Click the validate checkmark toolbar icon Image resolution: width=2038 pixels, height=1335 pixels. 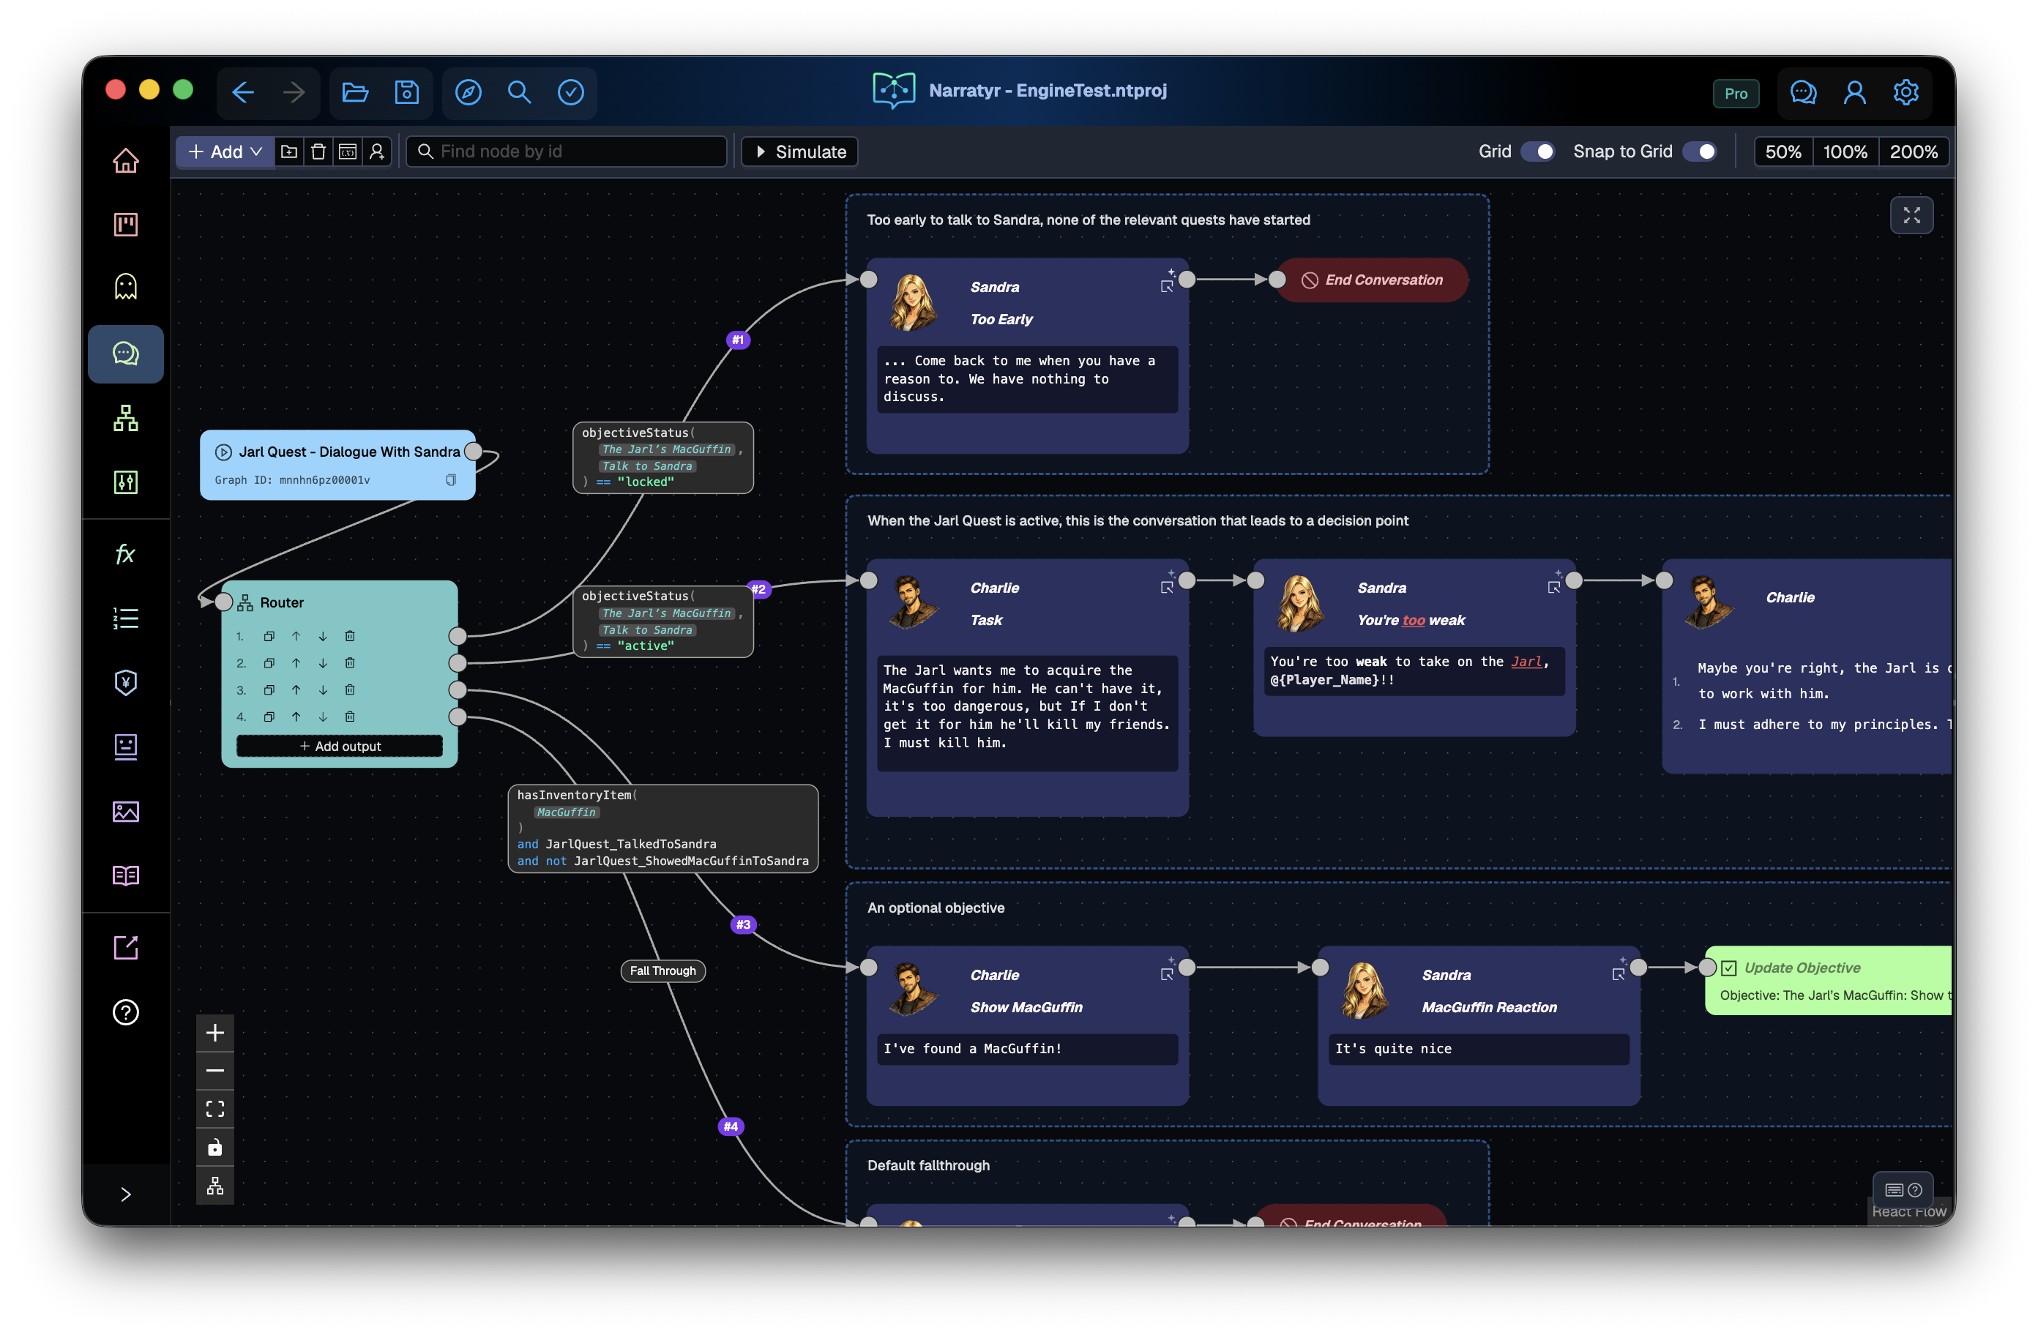571,91
